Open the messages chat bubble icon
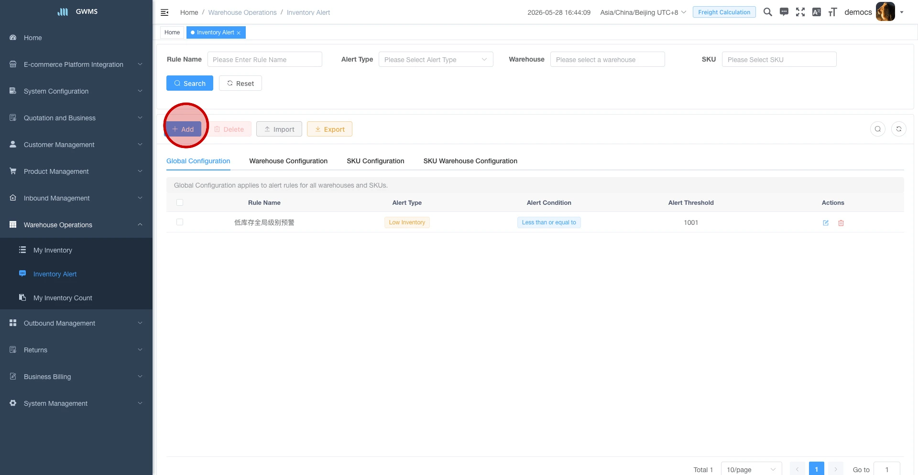Screen dimensions: 918x475 point(784,12)
